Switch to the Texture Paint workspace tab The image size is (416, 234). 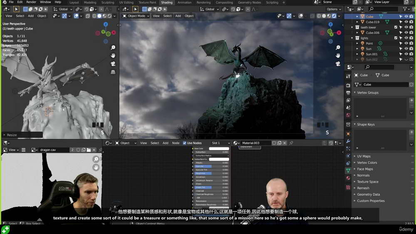147,2
